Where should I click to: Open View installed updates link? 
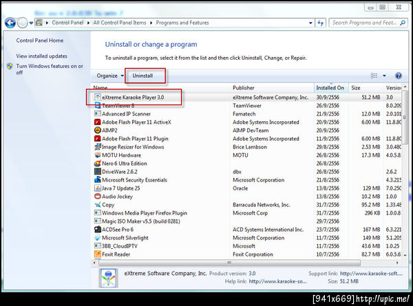[41, 56]
